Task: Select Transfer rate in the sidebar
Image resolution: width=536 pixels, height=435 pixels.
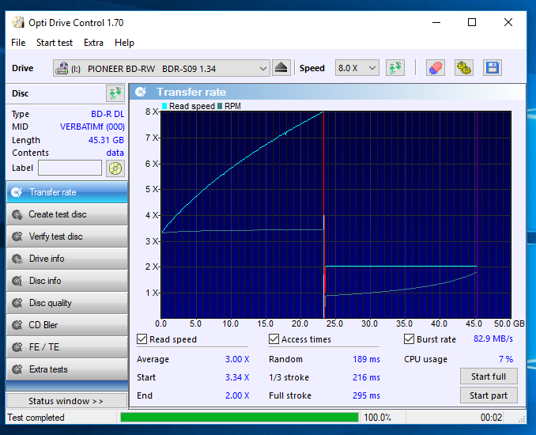Action: pos(67,192)
